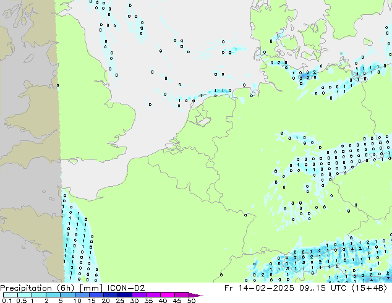Click the '50' legend scale label

click(191, 301)
